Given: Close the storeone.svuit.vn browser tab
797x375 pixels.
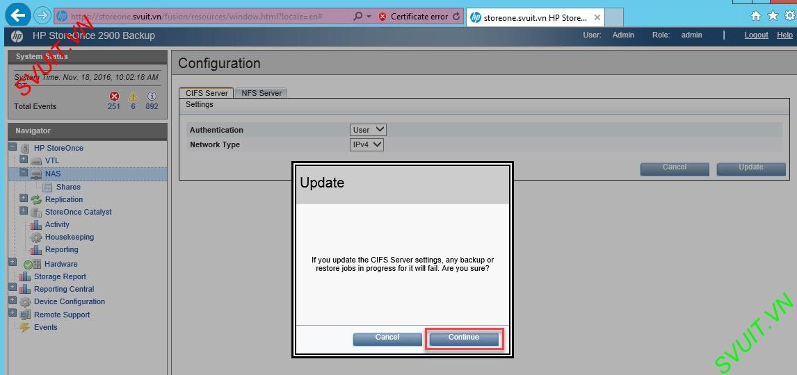Looking at the screenshot, I should pos(597,17).
